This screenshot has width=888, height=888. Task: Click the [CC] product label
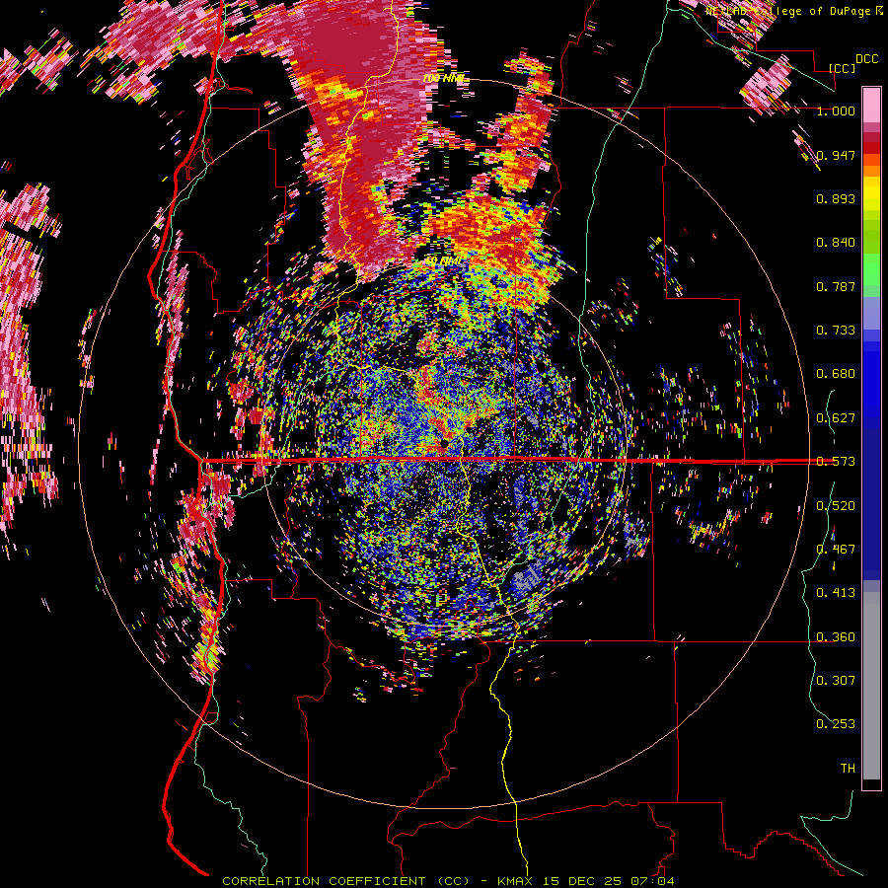(842, 68)
